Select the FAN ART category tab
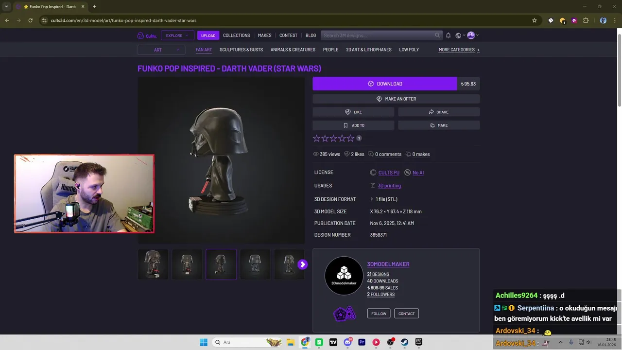Viewport: 622px width, 350px height. 204,50
